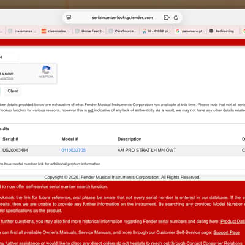Screen dimensions: 245x245
Task: Click the Support Page link
Action: [227, 232]
